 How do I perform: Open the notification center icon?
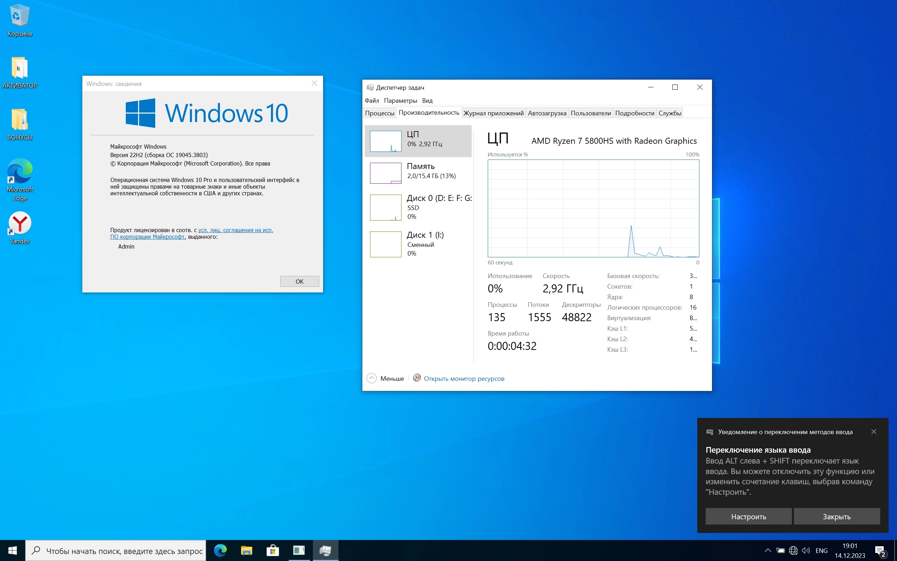[880, 550]
